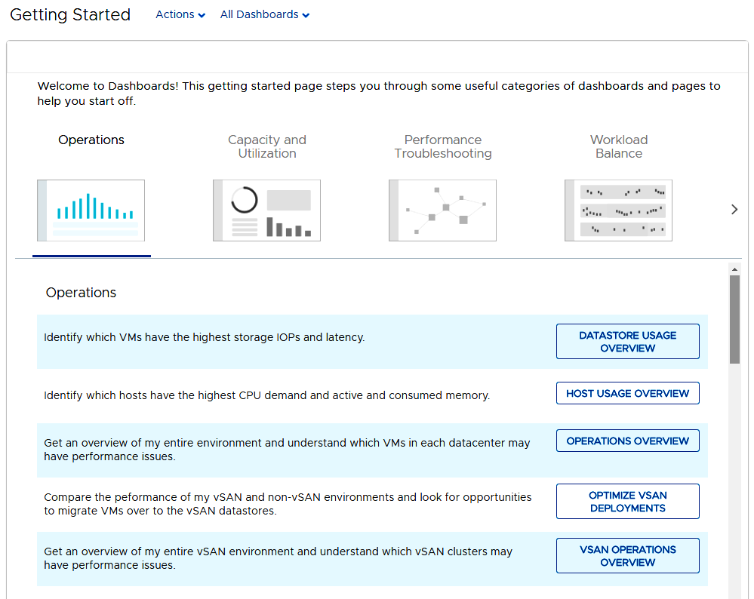Image resolution: width=754 pixels, height=599 pixels.
Task: Click the chevron arrow beside Actions
Action: tap(202, 16)
